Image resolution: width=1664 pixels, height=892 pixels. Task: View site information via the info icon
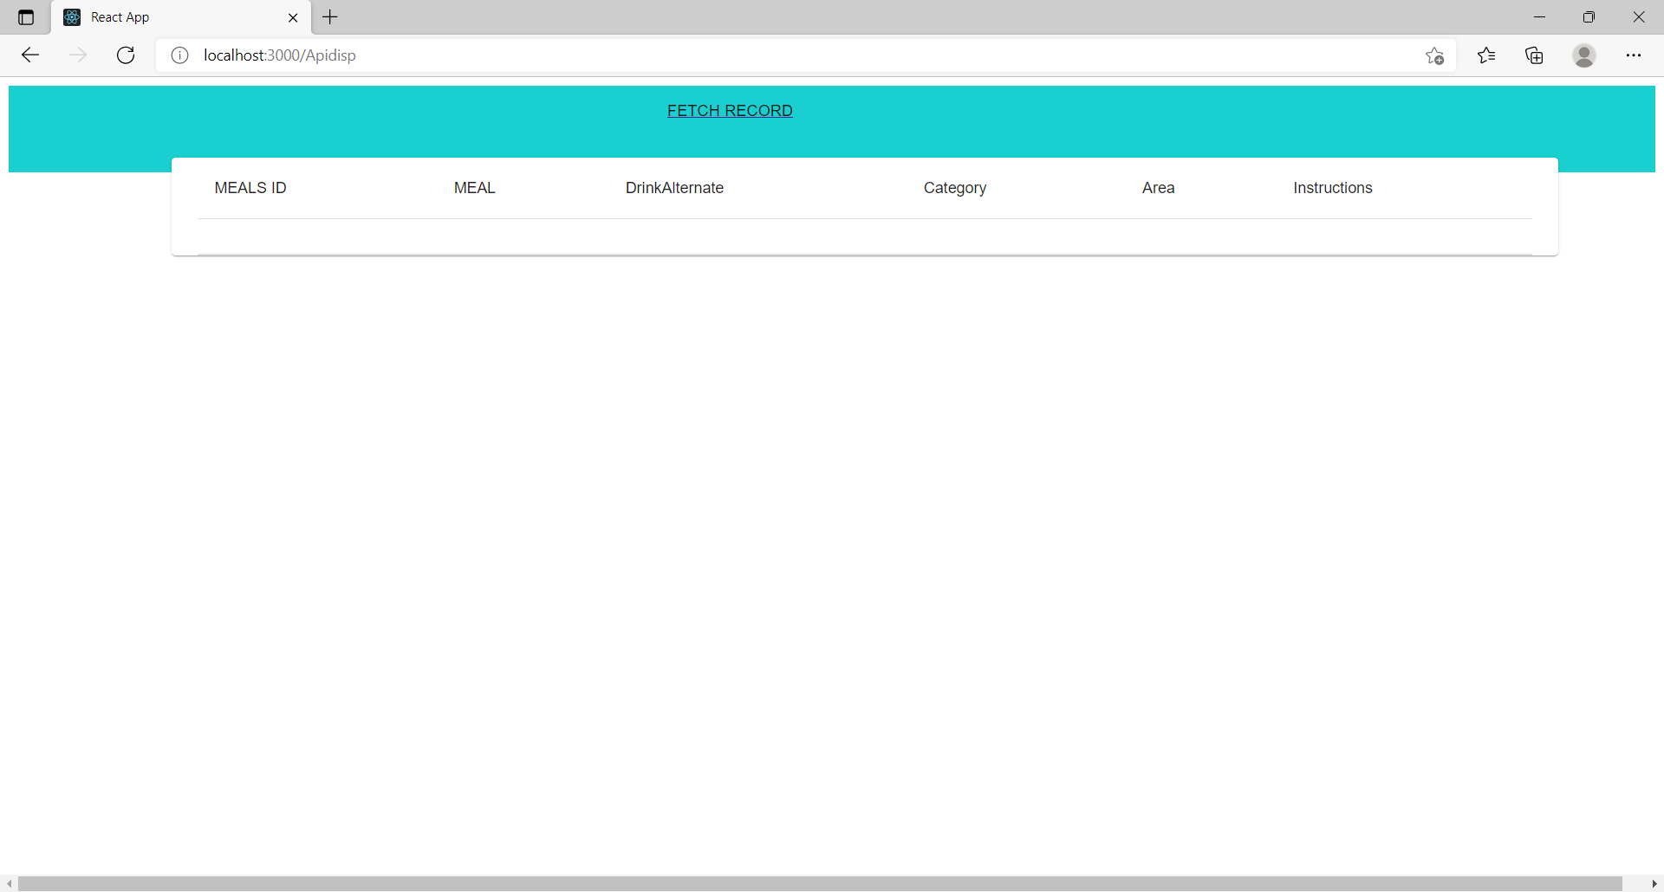point(179,55)
